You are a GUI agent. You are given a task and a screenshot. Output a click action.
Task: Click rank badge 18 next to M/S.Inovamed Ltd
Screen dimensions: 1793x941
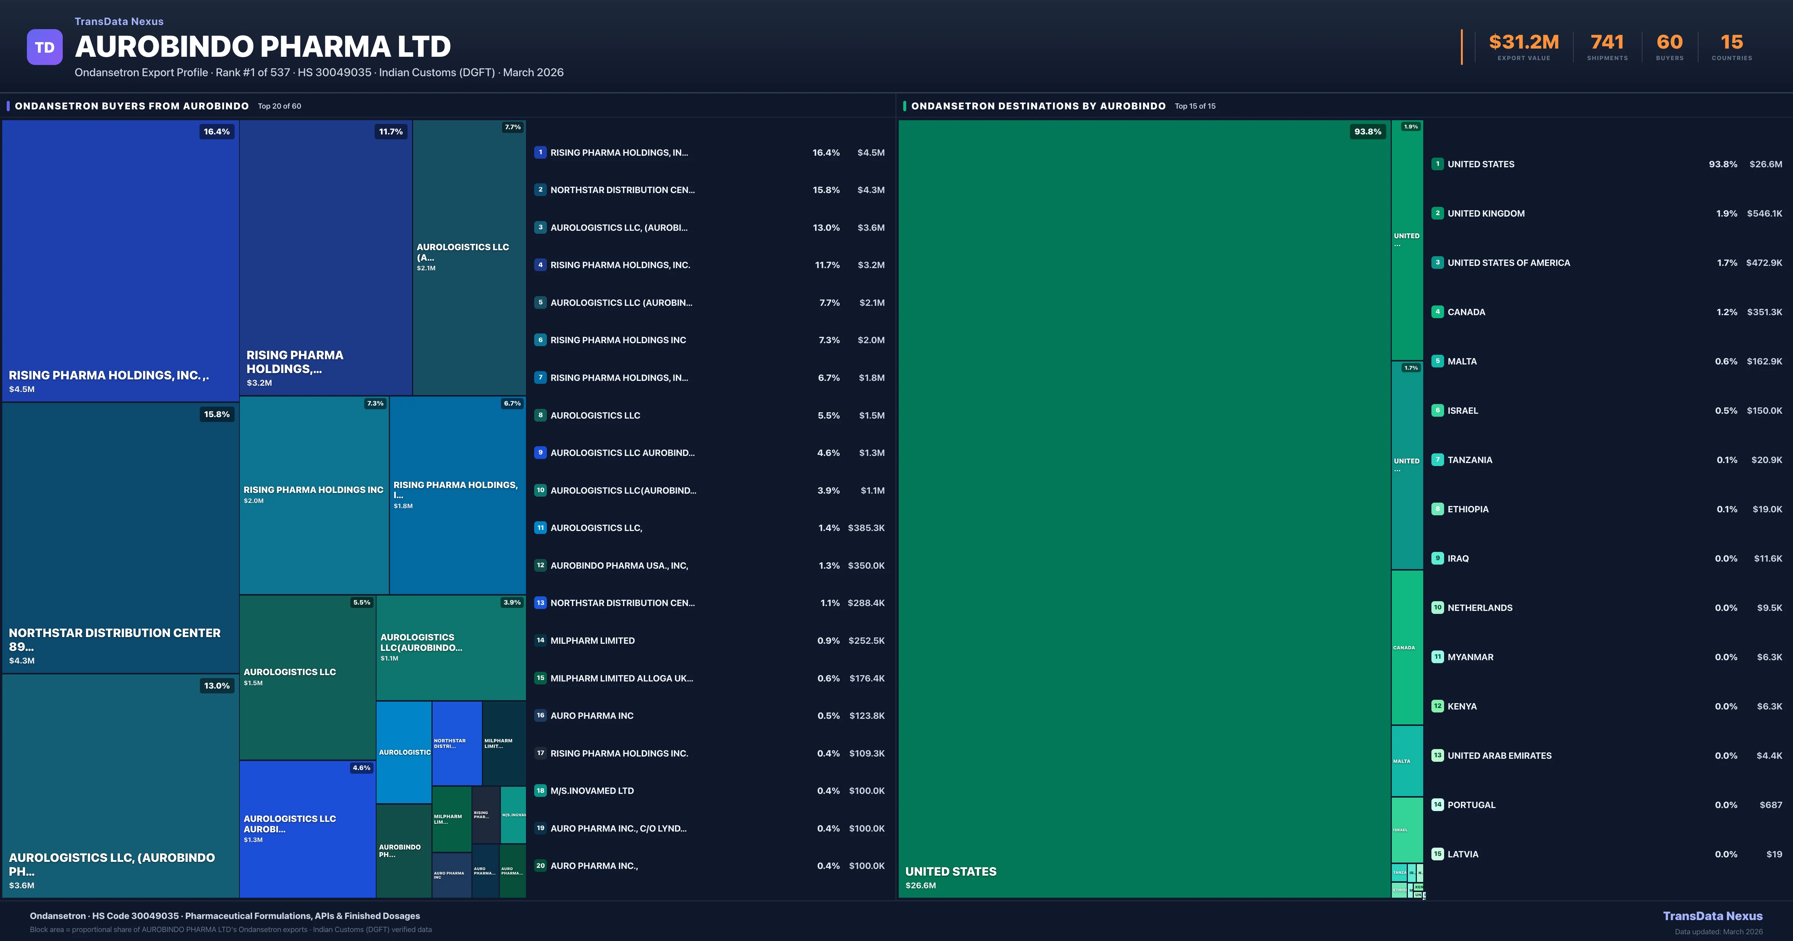tap(540, 791)
